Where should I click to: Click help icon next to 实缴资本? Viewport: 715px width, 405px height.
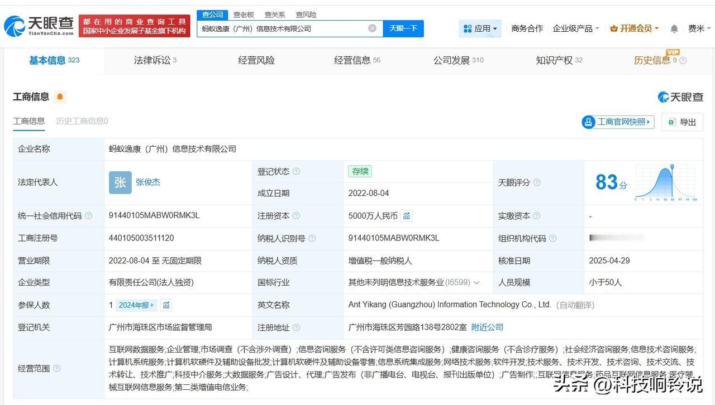[x=537, y=216]
